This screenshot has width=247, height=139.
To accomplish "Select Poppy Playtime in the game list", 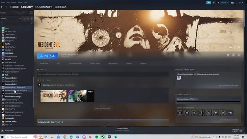I will (x=11, y=56).
